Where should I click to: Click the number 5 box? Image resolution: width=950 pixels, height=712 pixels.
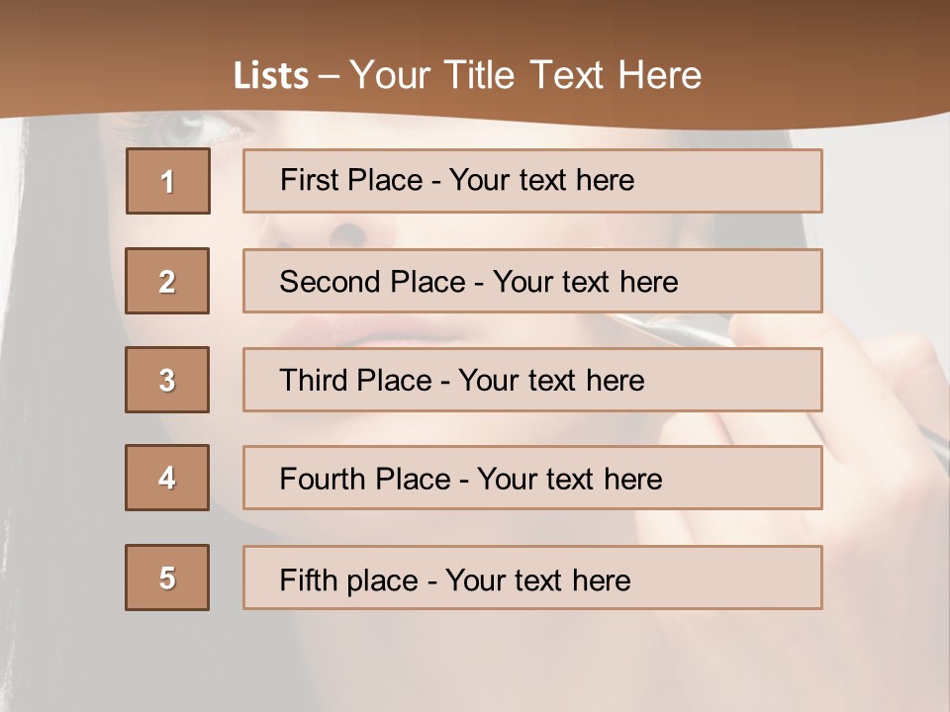[167, 577]
